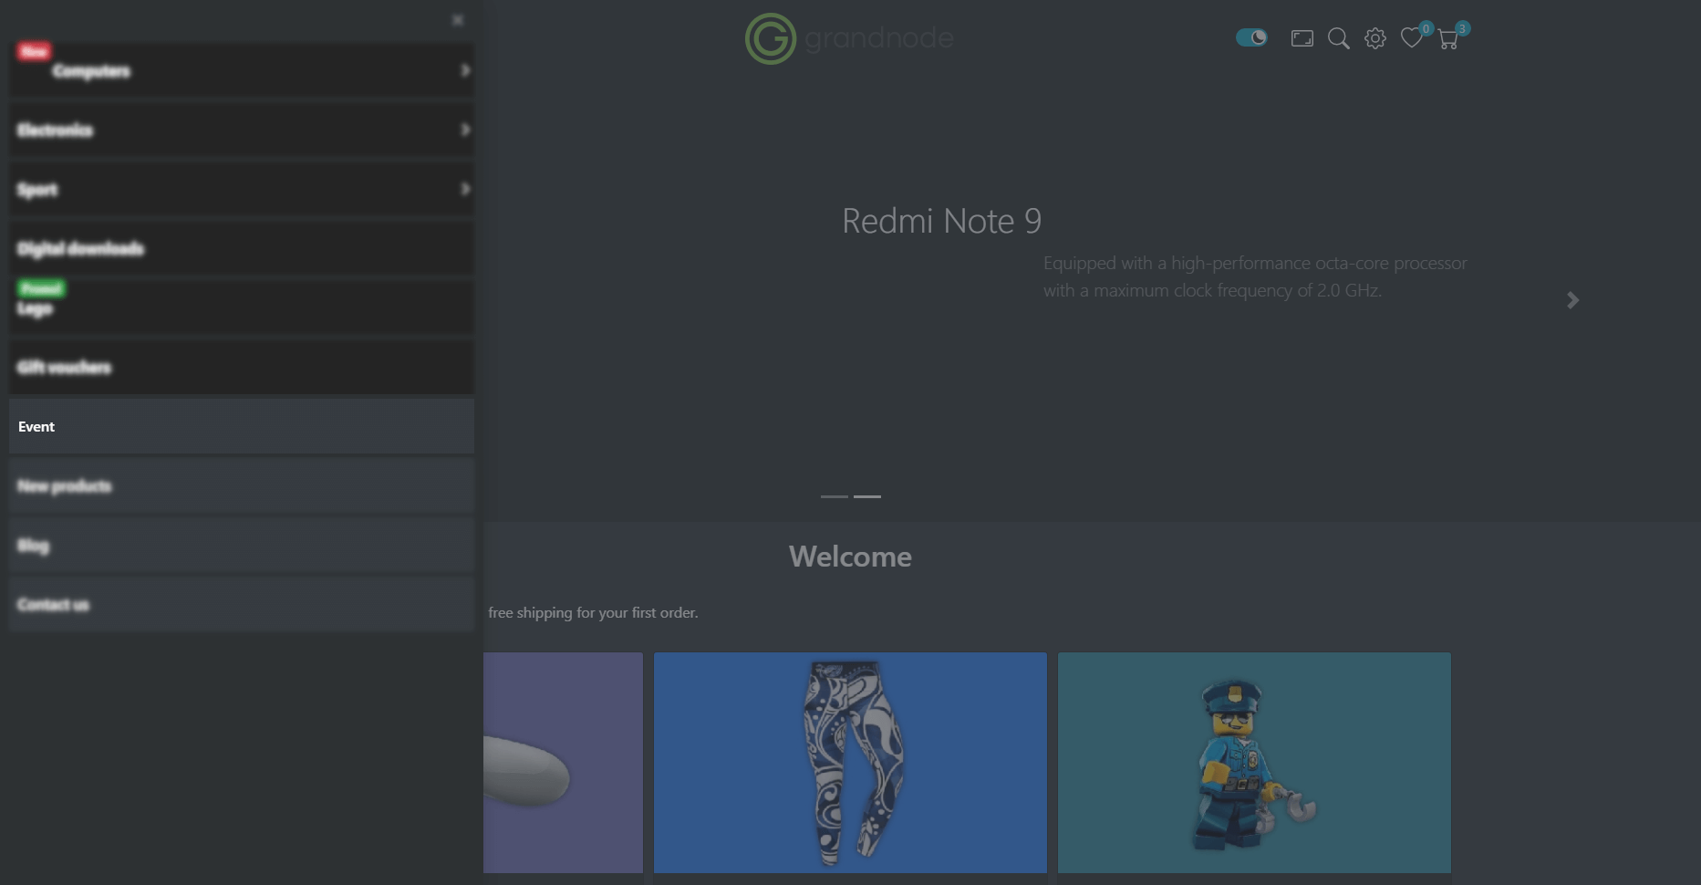Click the free shipping notice text
1701x885 pixels.
[593, 613]
